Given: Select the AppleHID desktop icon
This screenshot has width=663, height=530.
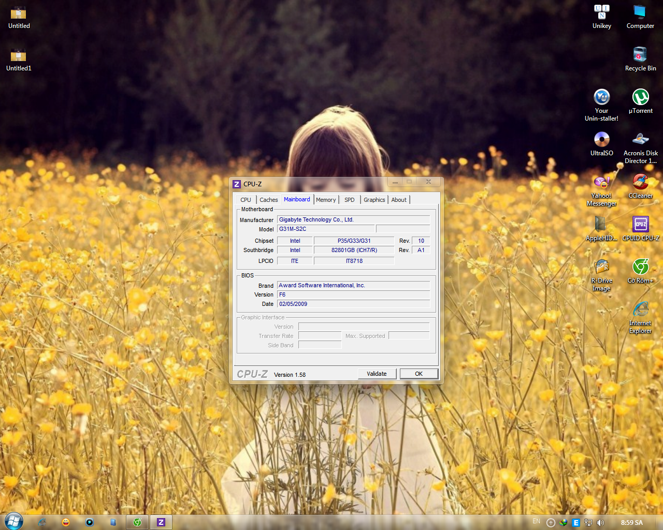Looking at the screenshot, I should tap(601, 229).
